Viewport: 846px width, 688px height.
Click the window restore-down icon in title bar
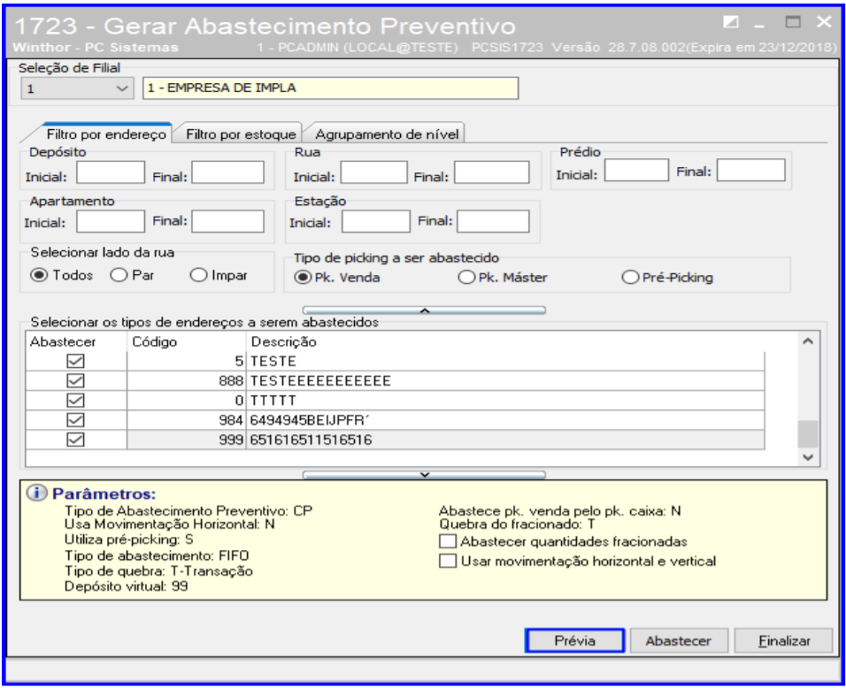731,22
